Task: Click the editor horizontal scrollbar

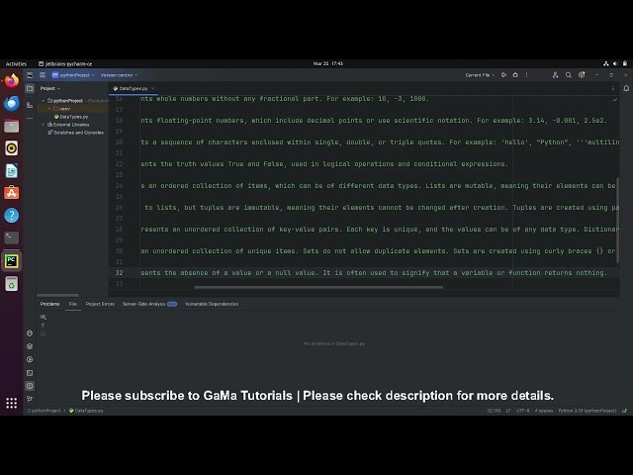Action: click(x=318, y=287)
